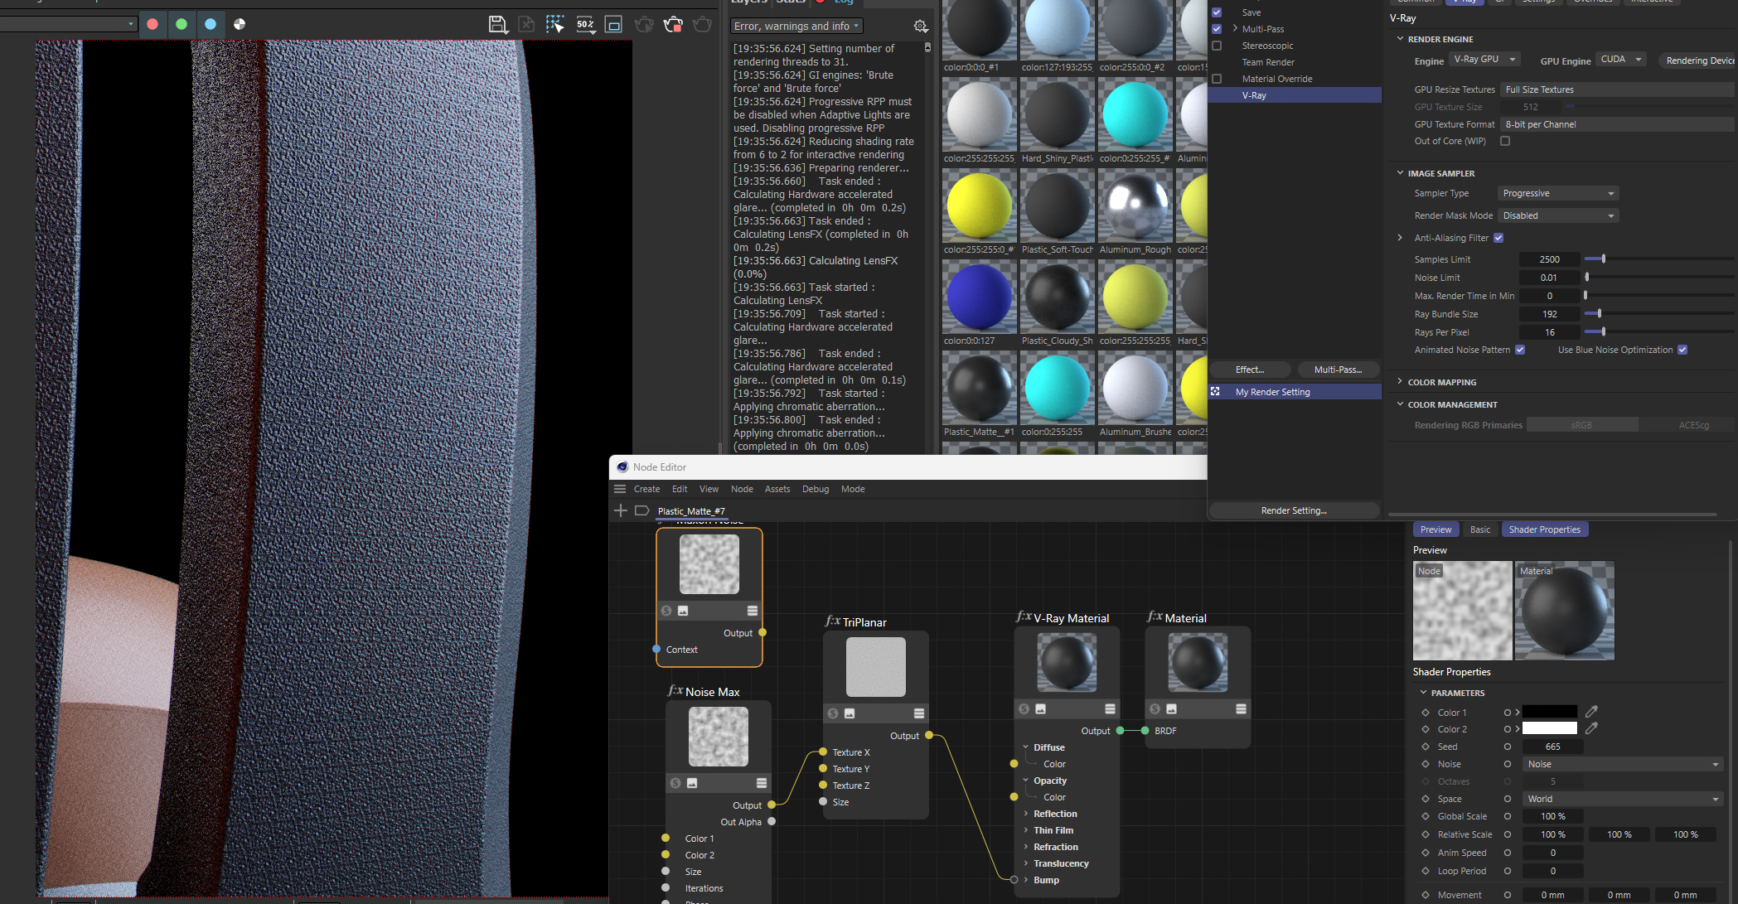Enable the Stereoscopic checkbox
Viewport: 1738px width, 904px height.
[1217, 46]
